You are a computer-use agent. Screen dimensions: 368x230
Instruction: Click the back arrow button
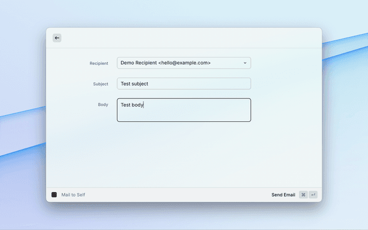[x=57, y=38]
